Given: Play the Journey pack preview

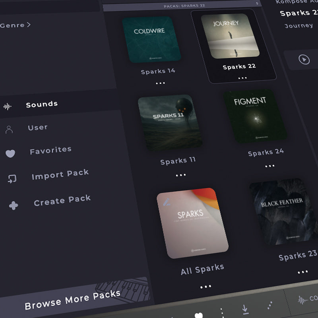Looking at the screenshot, I should [304, 59].
